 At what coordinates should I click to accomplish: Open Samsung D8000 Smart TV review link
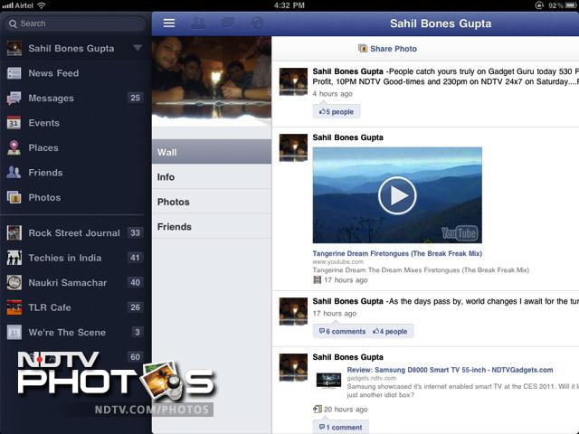(x=450, y=370)
